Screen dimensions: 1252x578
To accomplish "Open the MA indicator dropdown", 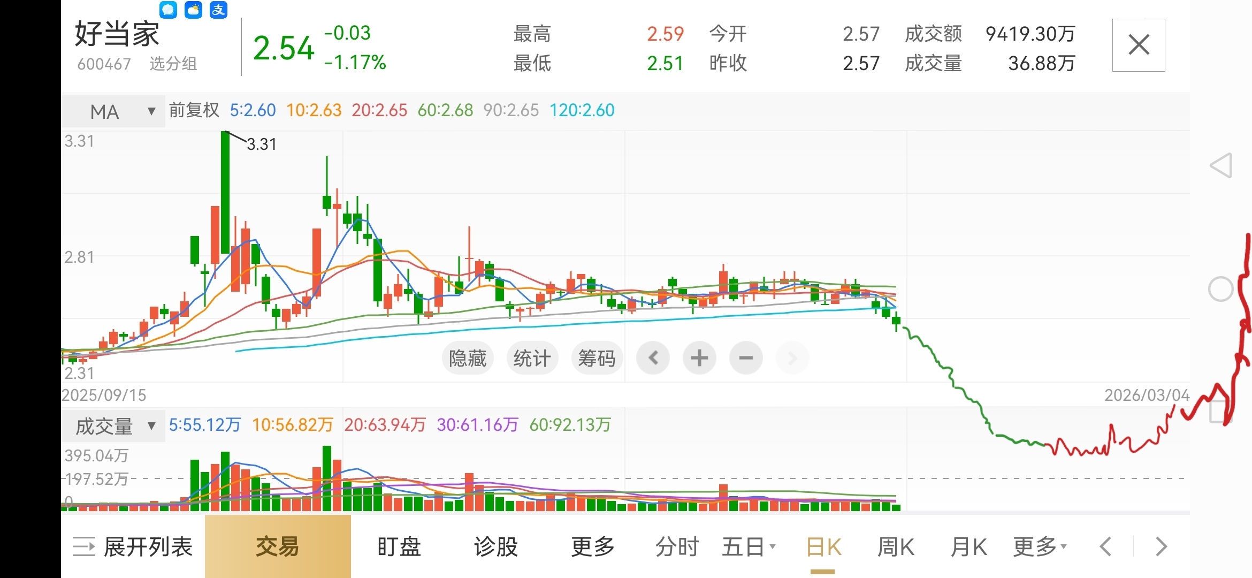I will (x=113, y=111).
